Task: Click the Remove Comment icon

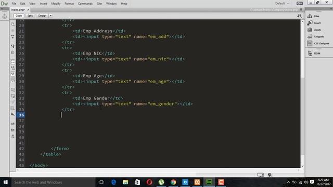Action: (12, 96)
